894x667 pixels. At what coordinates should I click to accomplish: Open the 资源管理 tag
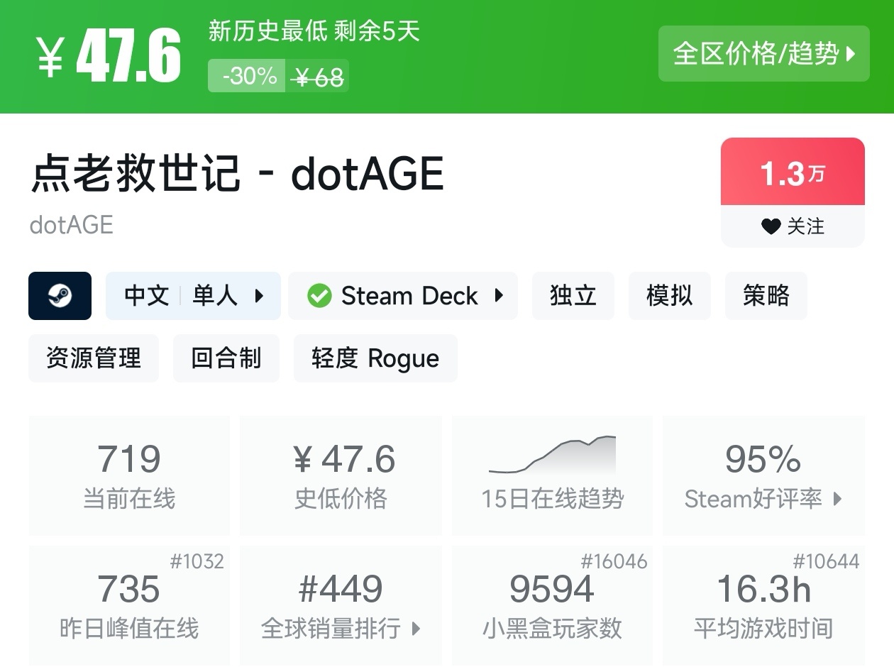tap(94, 358)
